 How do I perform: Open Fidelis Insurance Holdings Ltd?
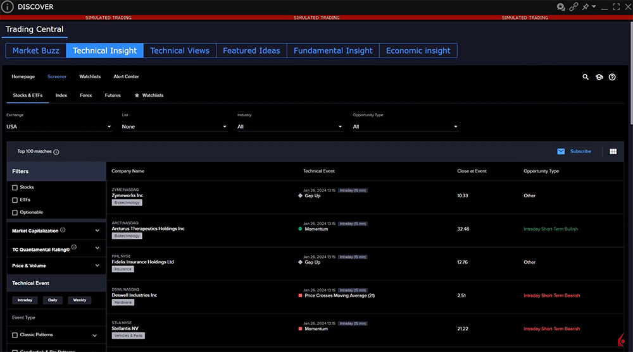142,262
